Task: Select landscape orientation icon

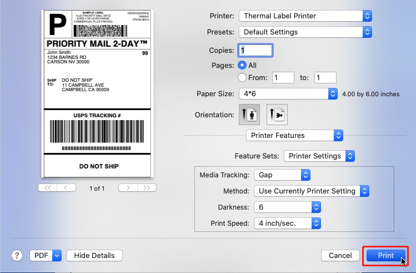Action: pos(277,115)
